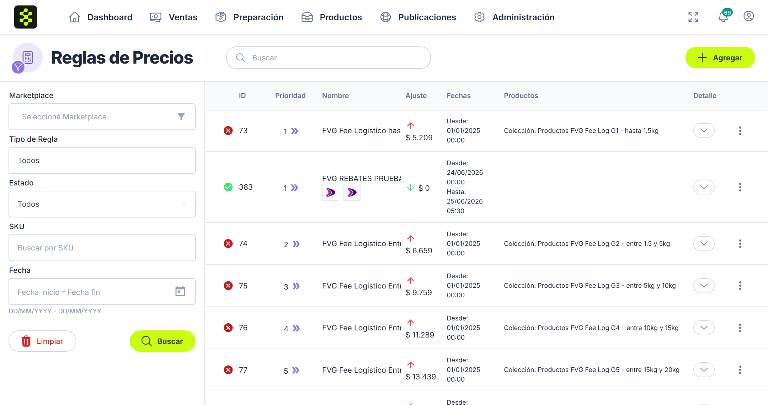768x405 pixels.
Task: Click the Agregar button
Action: click(x=720, y=58)
